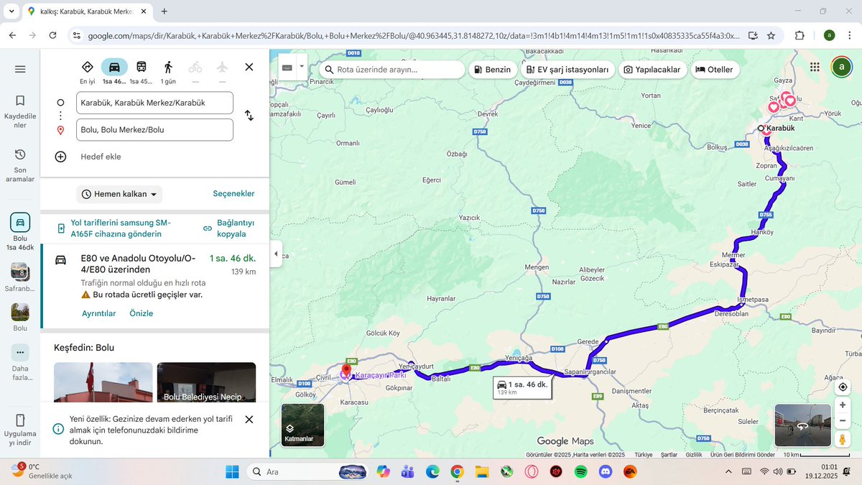
Task: Zoom out the map with minus
Action: tap(843, 420)
